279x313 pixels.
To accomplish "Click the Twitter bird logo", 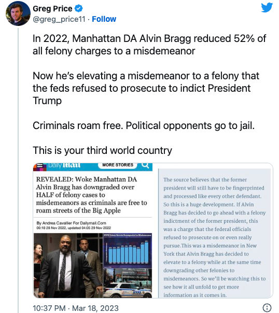I will [267, 8].
